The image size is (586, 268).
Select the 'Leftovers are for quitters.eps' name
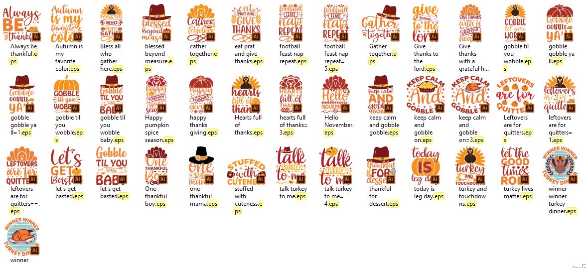[x=518, y=129]
